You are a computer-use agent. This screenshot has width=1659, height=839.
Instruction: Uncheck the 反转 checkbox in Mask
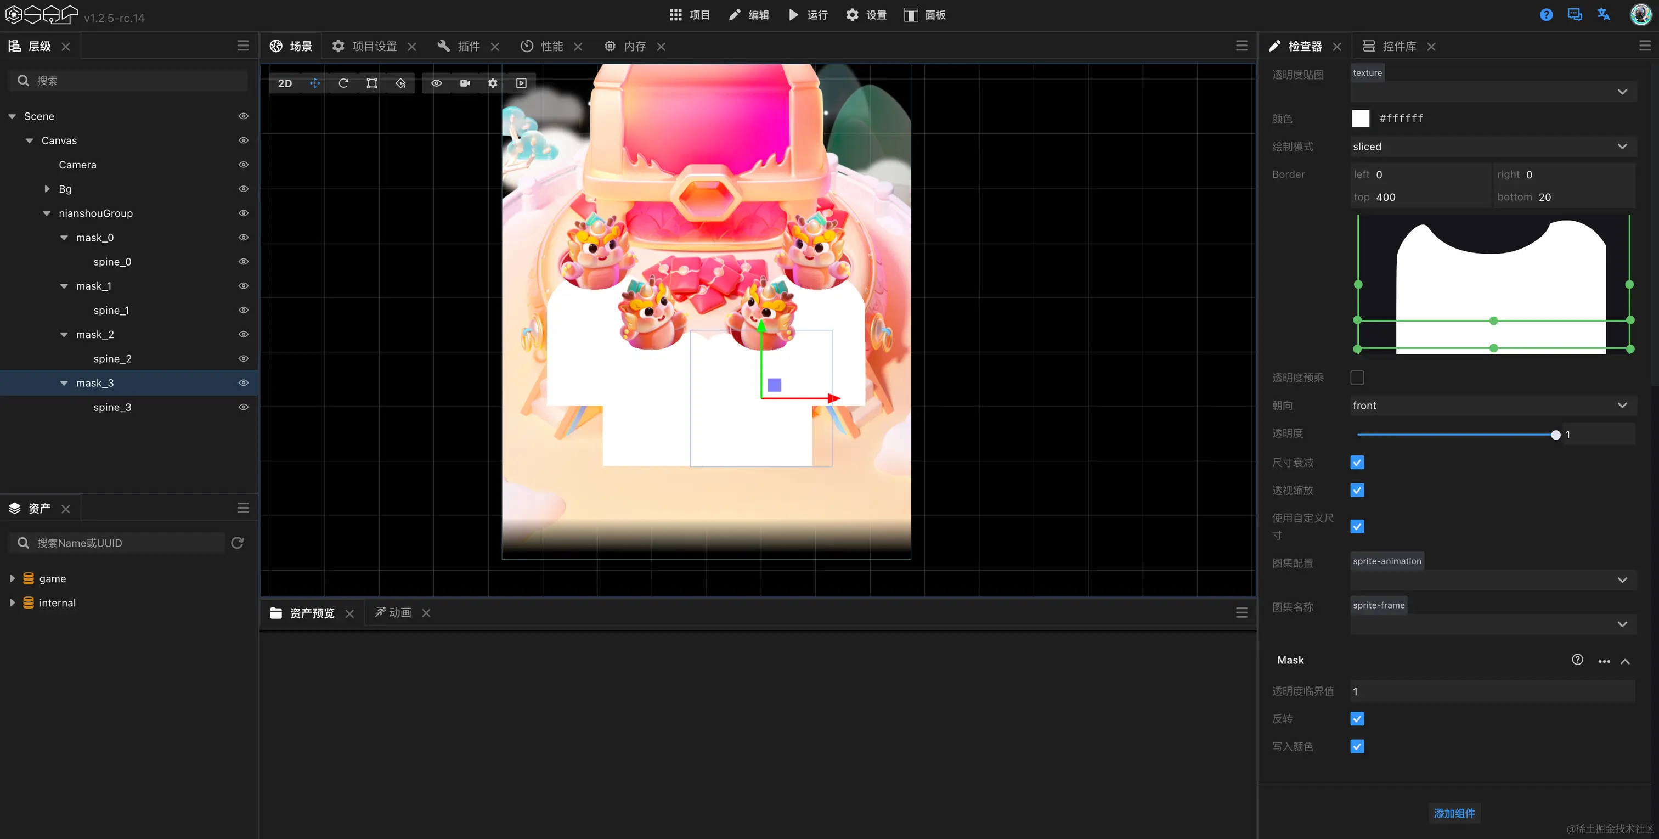[1357, 718]
